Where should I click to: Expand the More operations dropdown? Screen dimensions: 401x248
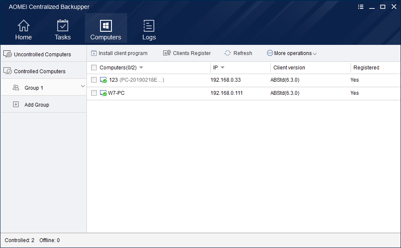pyautogui.click(x=292, y=53)
